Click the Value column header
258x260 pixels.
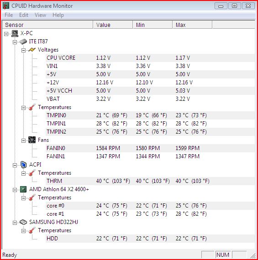[x=113, y=25]
